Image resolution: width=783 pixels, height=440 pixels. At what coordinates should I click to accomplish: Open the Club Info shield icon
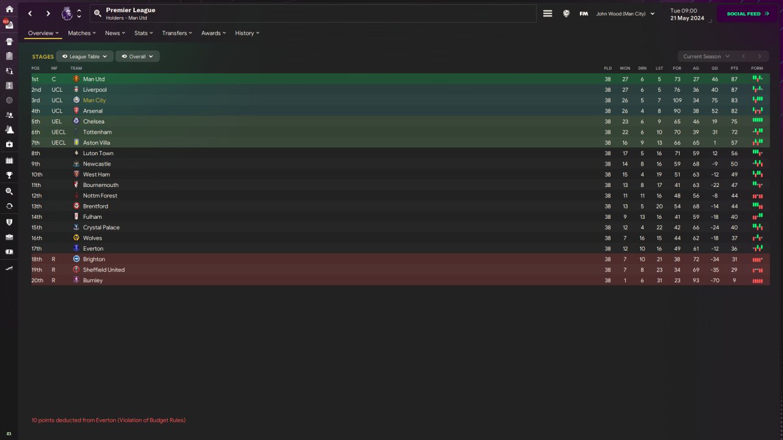pos(9,222)
